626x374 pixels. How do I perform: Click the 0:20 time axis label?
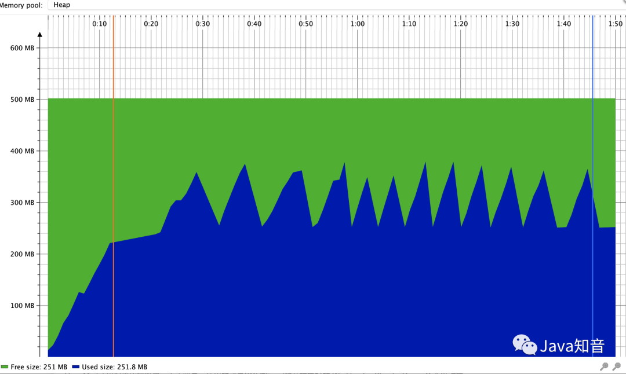(x=151, y=24)
